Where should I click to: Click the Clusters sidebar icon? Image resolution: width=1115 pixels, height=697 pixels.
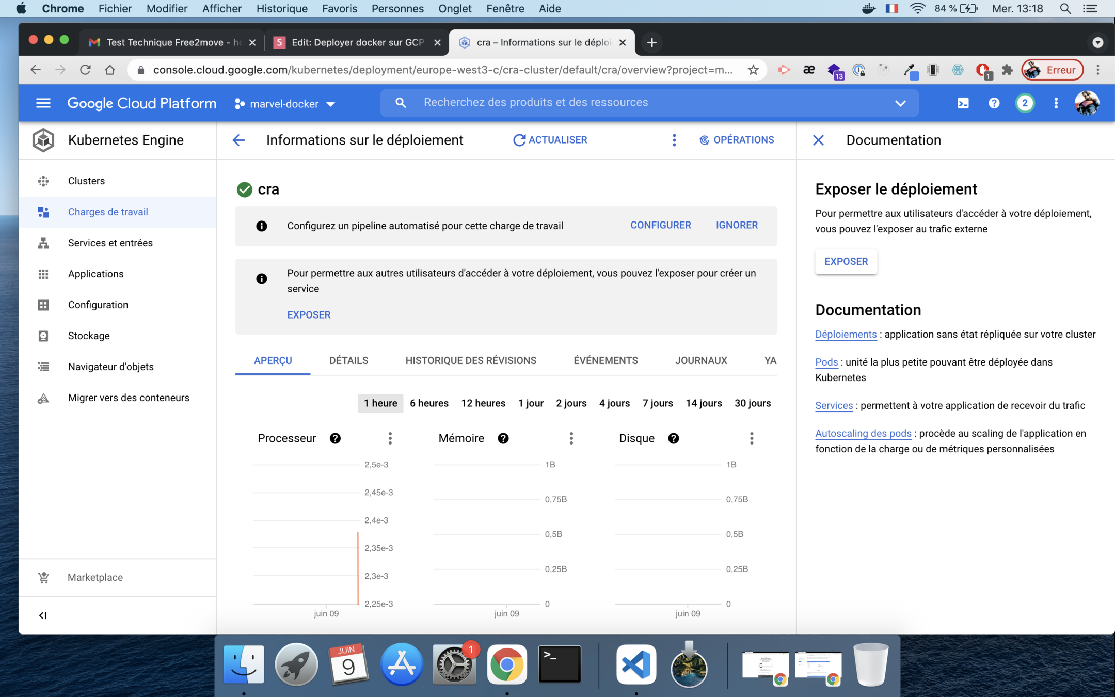coord(43,181)
